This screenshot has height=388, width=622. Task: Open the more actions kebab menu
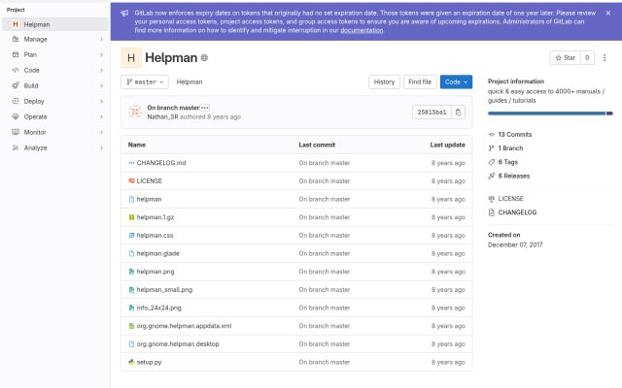point(605,58)
